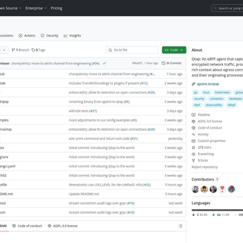The height and width of the screenshot is (243, 243).
Task: View the 0 Tags link
Action: [x=39, y=50]
